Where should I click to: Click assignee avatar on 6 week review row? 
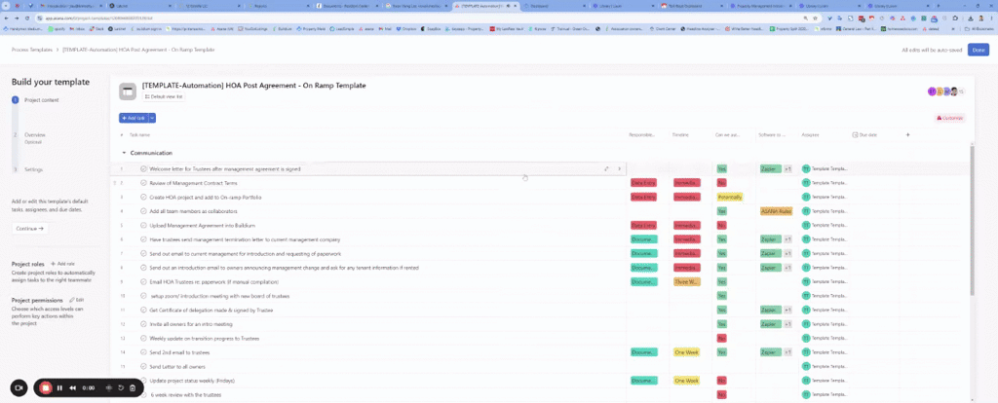pyautogui.click(x=806, y=395)
